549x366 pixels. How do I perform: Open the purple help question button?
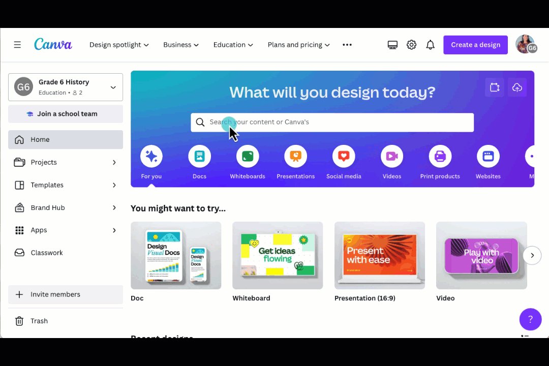click(x=530, y=319)
